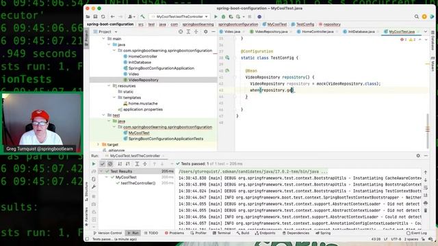Toggle Show Ignored tests button
Viewport: 438px width, 246px height.
(110, 164)
